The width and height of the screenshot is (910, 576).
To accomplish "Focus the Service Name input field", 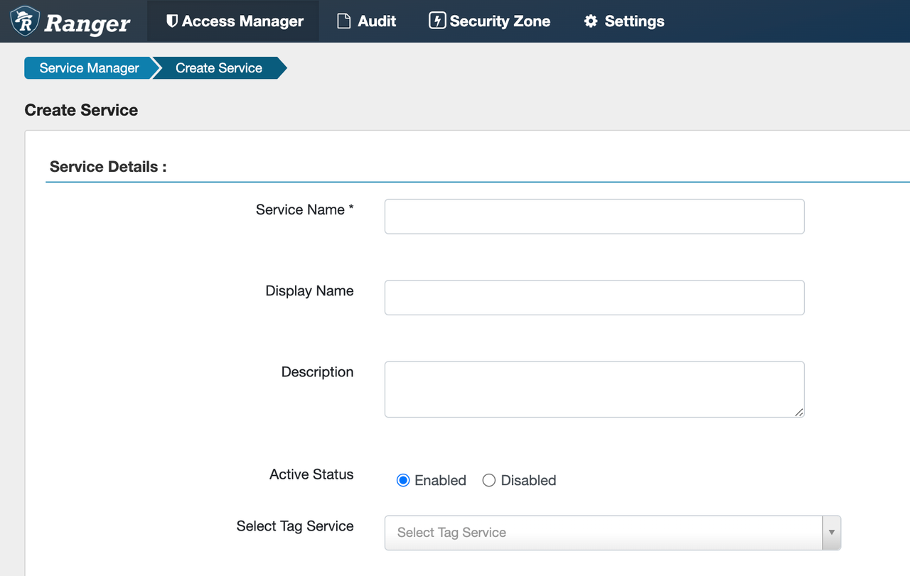I will click(594, 217).
